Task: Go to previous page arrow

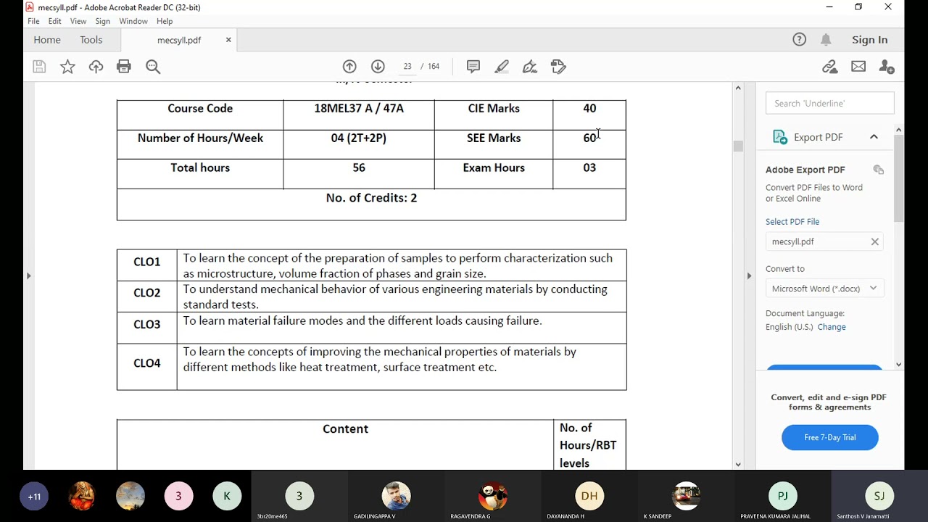Action: pos(349,67)
